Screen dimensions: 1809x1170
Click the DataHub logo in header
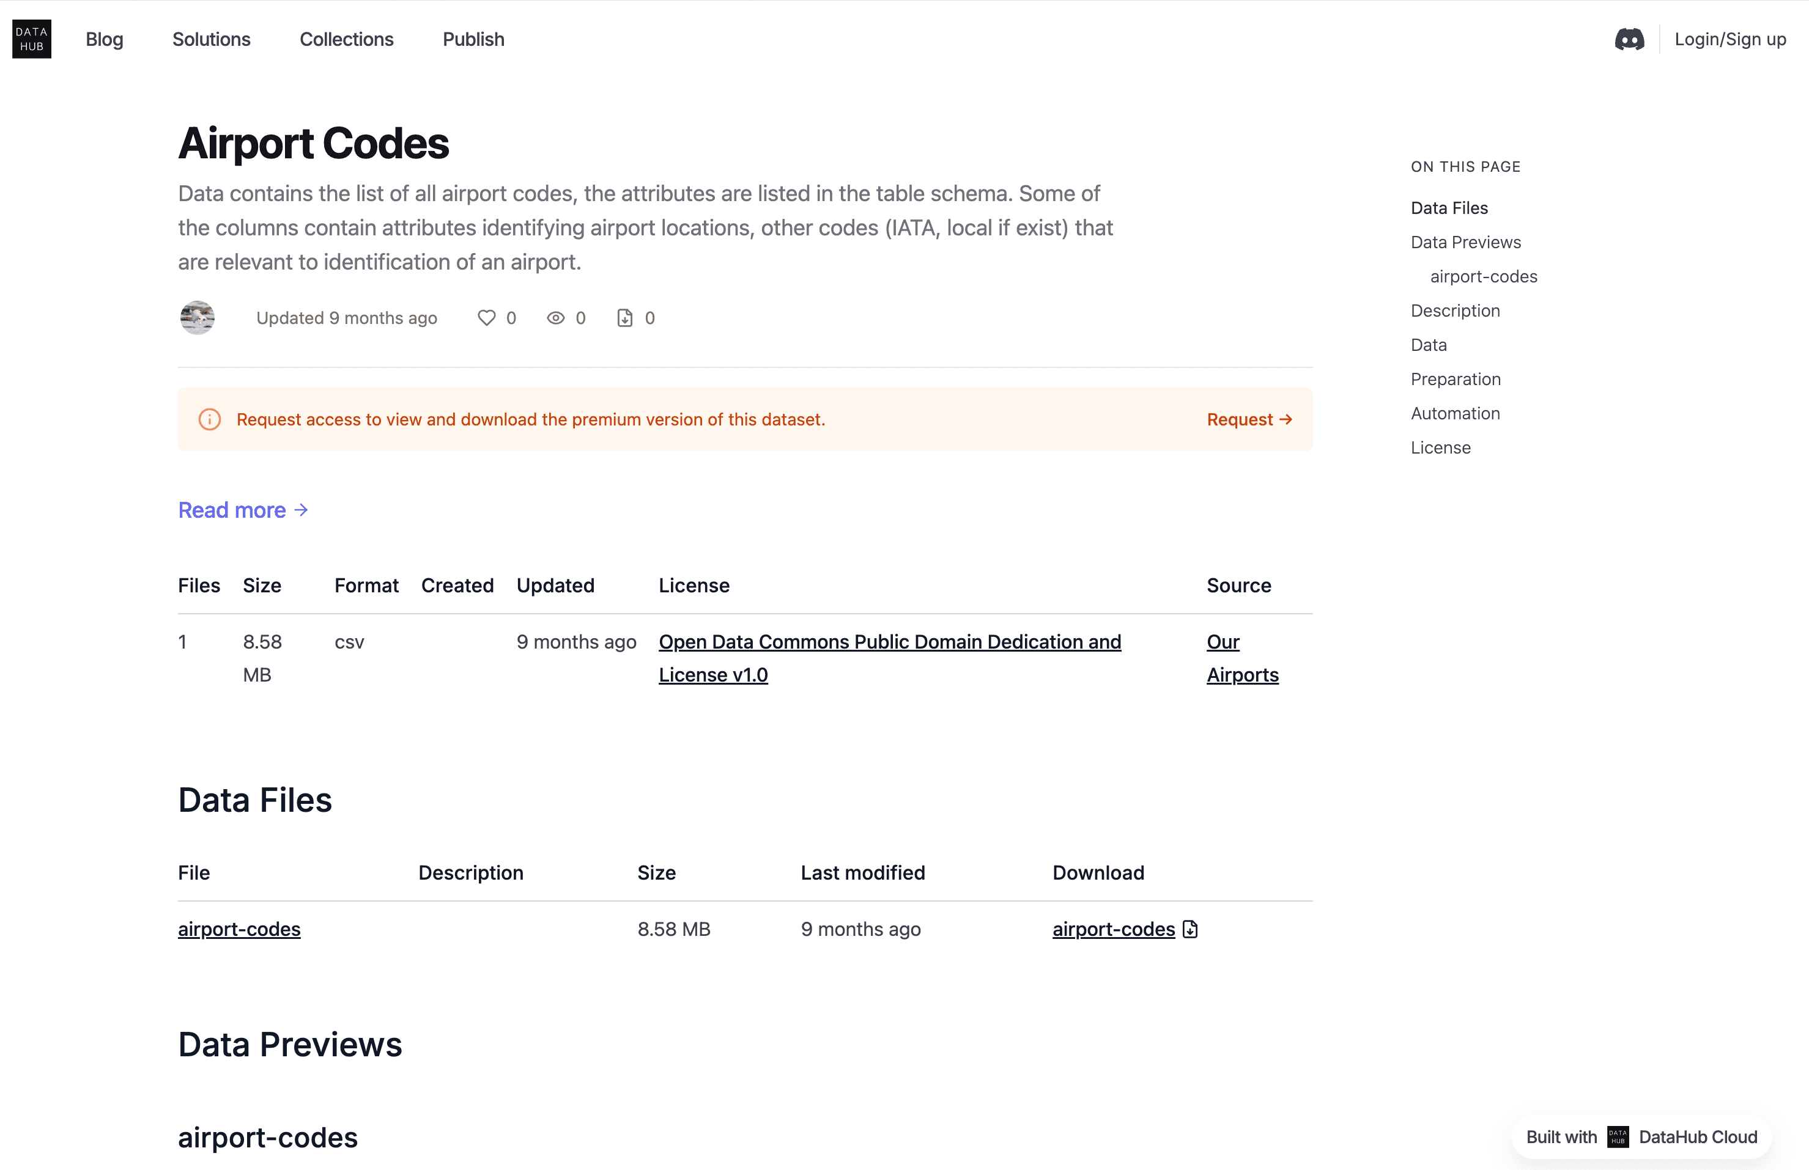pyautogui.click(x=32, y=39)
